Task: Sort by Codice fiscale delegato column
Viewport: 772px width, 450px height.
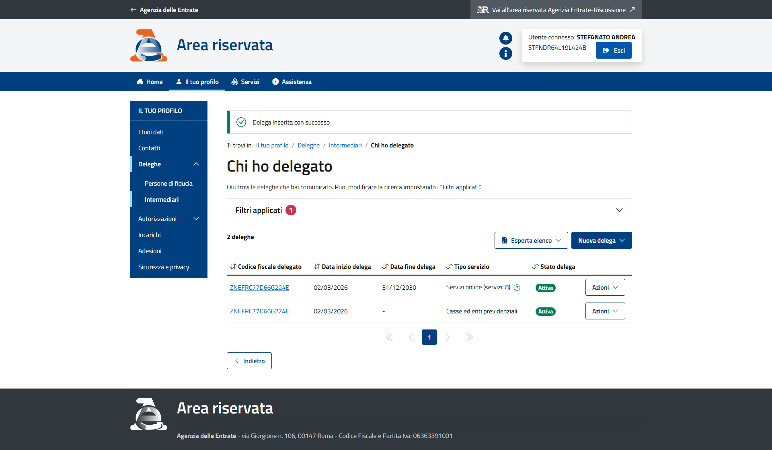Action: click(265, 267)
